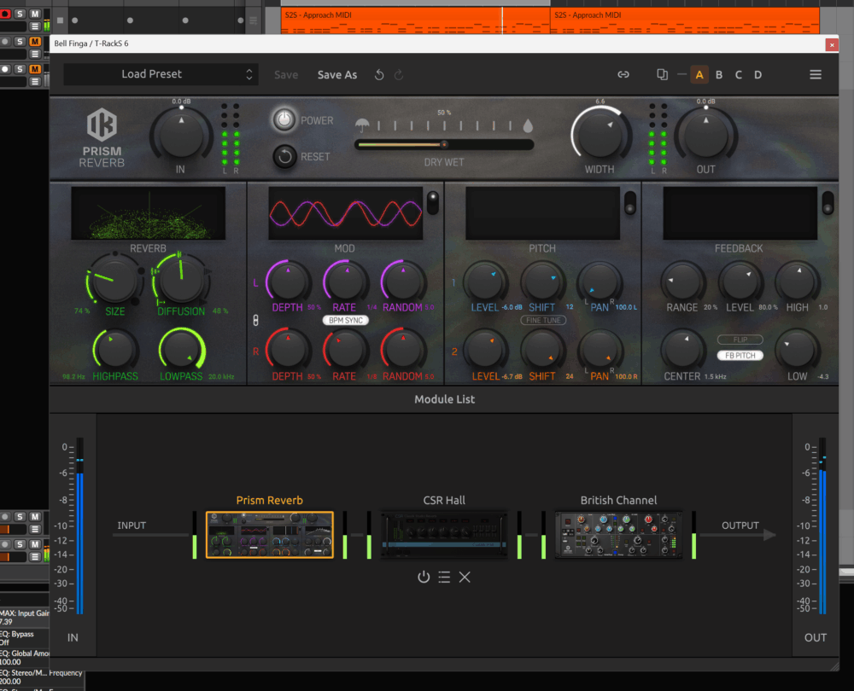Click the pitch voice 1 SHIFT knob
The image size is (854, 691).
click(542, 282)
